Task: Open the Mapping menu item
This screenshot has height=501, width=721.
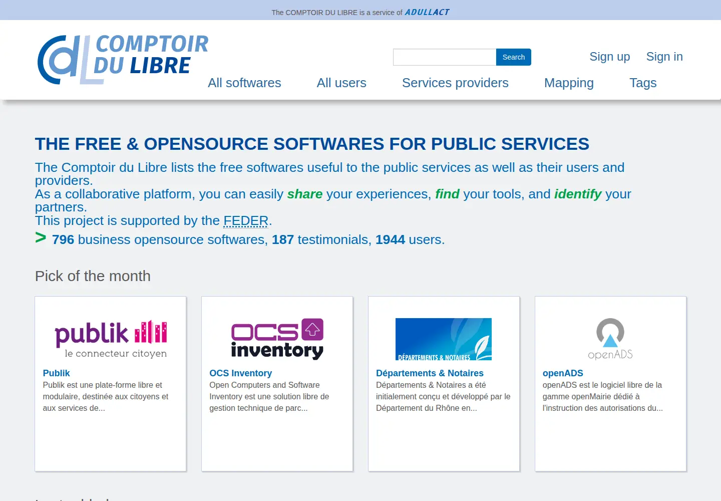Action: point(569,83)
